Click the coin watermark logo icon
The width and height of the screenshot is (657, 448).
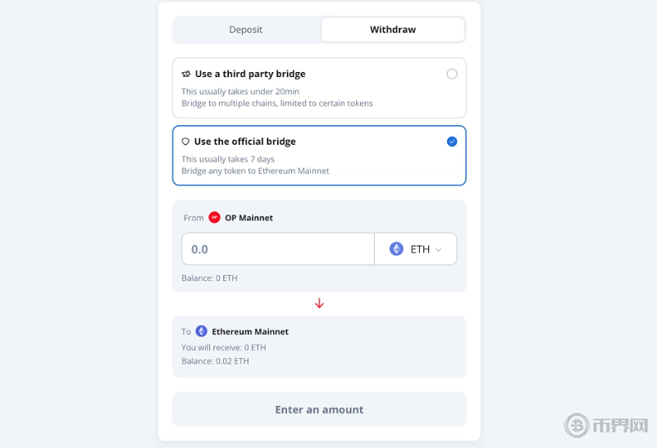(577, 425)
